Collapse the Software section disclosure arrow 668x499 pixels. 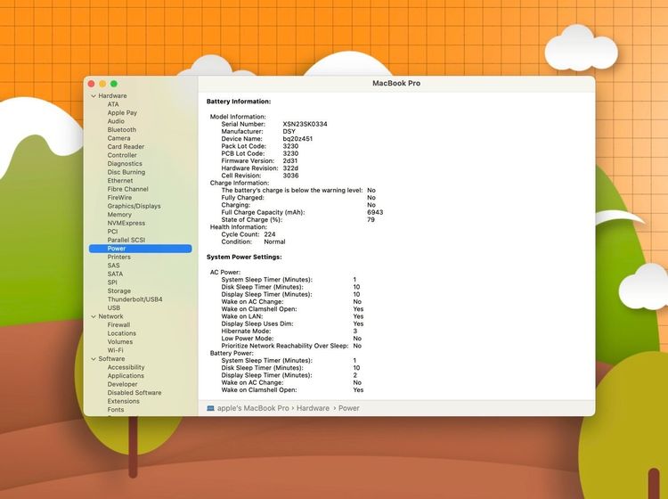pyautogui.click(x=93, y=359)
